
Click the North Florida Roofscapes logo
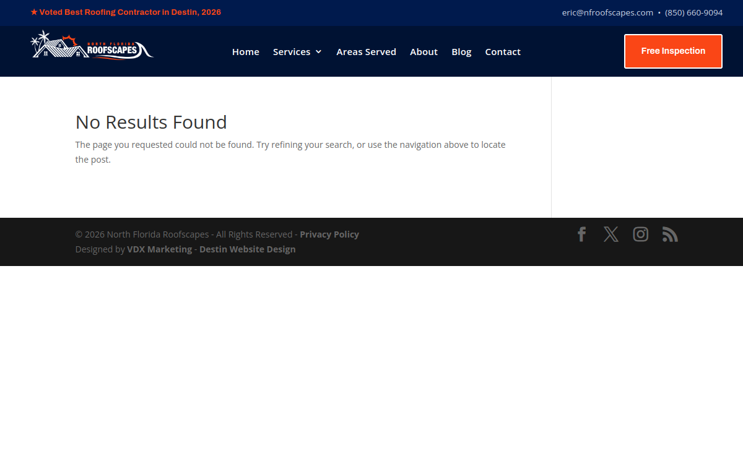(x=92, y=45)
